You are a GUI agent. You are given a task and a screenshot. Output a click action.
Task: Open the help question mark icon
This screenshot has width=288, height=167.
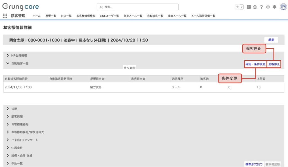261,7
